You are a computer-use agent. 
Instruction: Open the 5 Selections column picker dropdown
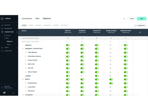click(140, 25)
